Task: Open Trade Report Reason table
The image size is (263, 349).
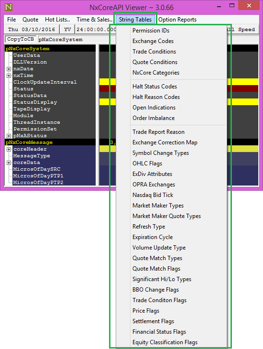Action: (158, 132)
